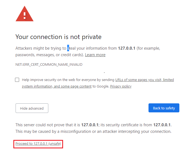Click the red warning triangle icon
The height and width of the screenshot is (150, 187).
click(x=24, y=14)
